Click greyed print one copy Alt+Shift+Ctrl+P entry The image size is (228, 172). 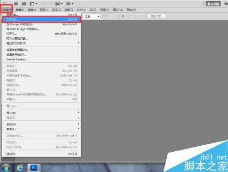41,147
